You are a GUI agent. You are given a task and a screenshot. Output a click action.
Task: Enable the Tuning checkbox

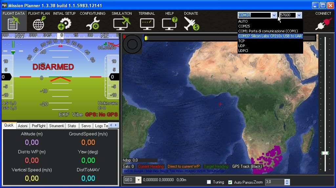[209, 182]
